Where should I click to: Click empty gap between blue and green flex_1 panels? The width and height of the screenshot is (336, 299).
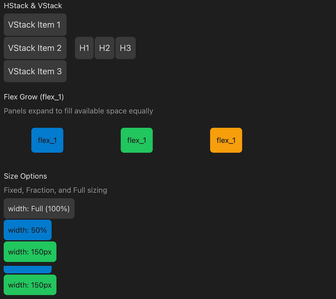(92, 140)
